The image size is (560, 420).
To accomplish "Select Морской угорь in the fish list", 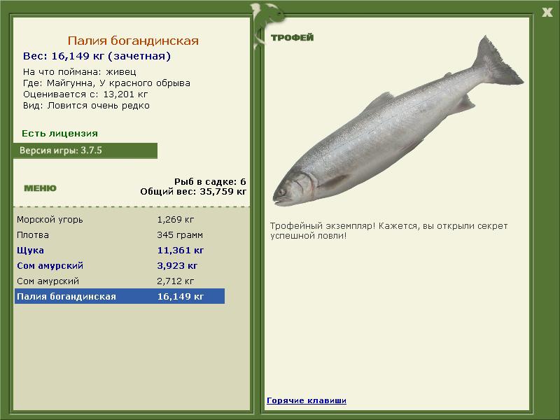I will (x=120, y=219).
